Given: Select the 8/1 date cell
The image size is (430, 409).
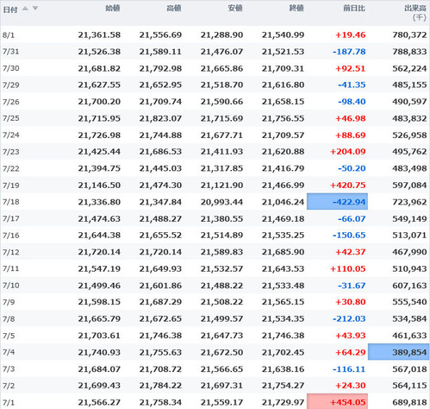Looking at the screenshot, I should pyautogui.click(x=9, y=35).
